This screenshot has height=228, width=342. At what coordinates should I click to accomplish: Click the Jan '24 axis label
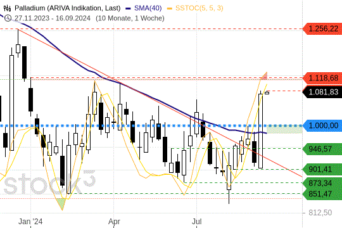30,222
